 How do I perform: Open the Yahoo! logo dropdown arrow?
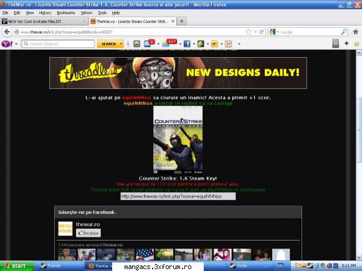[x=16, y=44]
